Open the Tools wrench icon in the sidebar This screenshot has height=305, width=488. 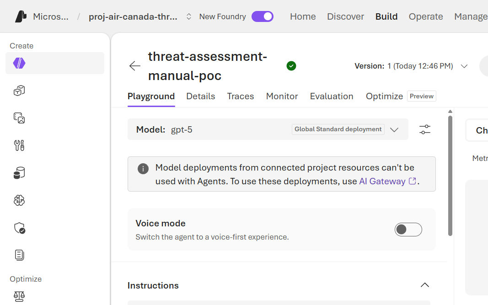coord(19,145)
